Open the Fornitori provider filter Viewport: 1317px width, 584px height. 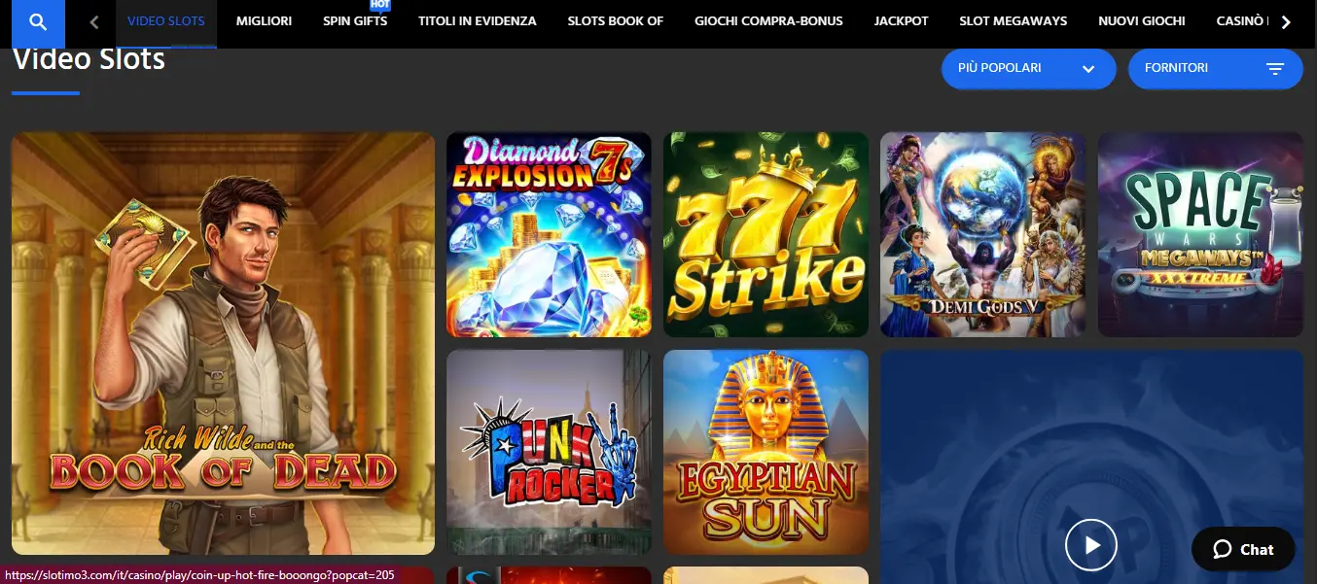click(x=1215, y=69)
